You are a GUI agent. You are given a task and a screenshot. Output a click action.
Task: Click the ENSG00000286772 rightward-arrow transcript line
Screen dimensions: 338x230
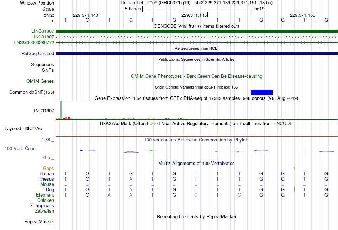[197, 43]
